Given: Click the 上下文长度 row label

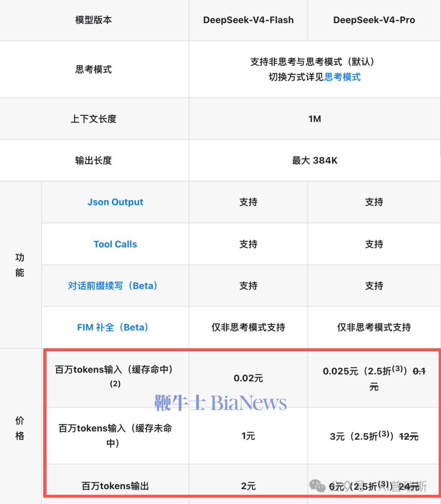Looking at the screenshot, I should tap(94, 119).
